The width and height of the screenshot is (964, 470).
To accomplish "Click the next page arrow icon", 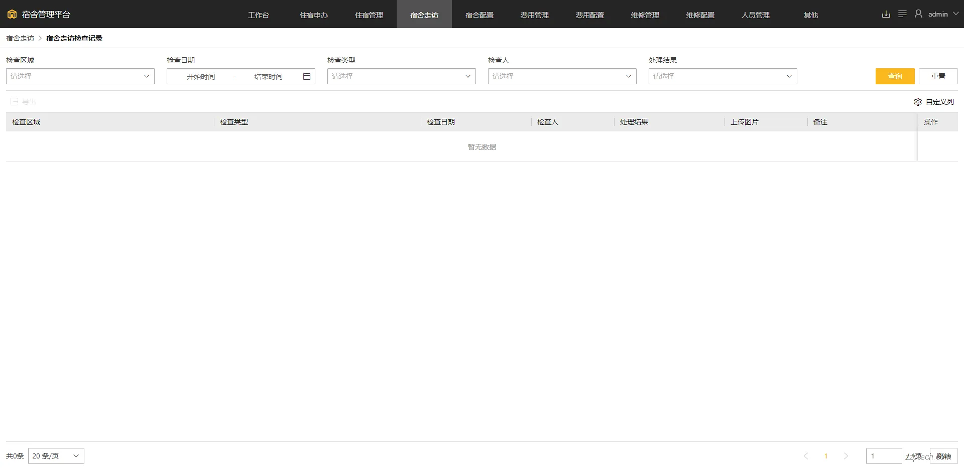I will pyautogui.click(x=846, y=456).
